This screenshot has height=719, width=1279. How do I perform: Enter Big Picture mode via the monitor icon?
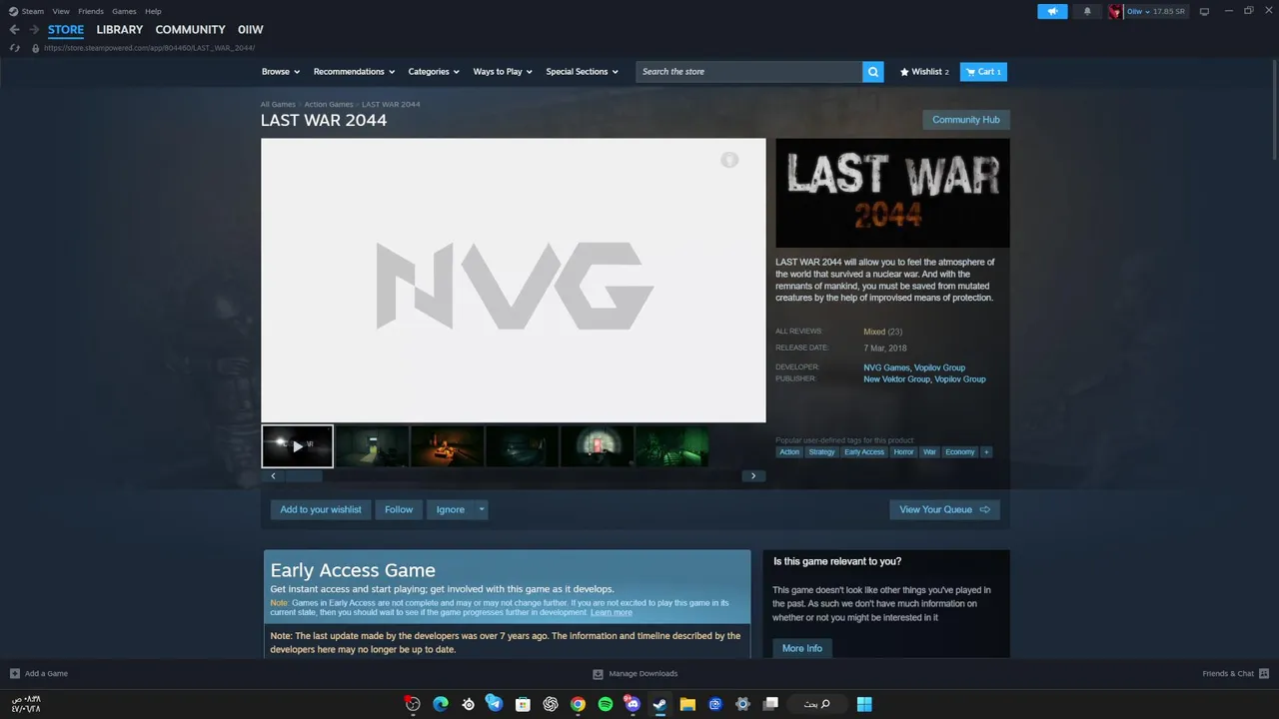pos(1204,11)
